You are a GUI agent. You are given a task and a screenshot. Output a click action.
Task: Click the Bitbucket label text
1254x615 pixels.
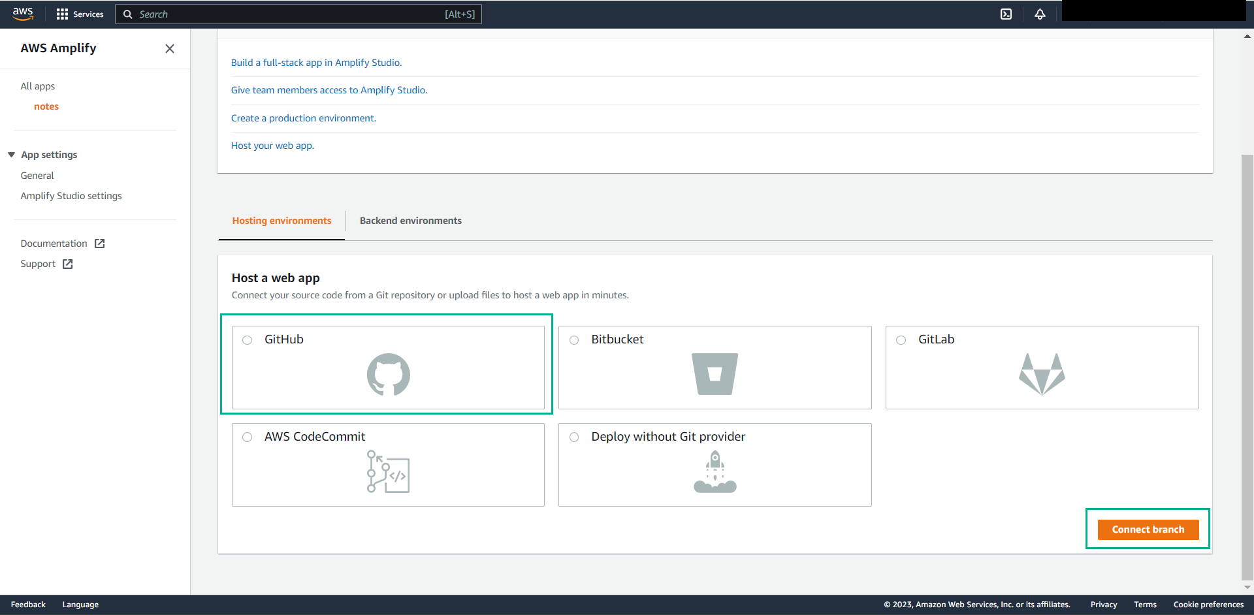pos(617,339)
